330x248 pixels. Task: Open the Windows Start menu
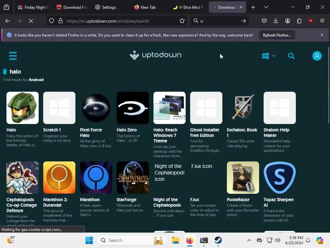pos(89,240)
